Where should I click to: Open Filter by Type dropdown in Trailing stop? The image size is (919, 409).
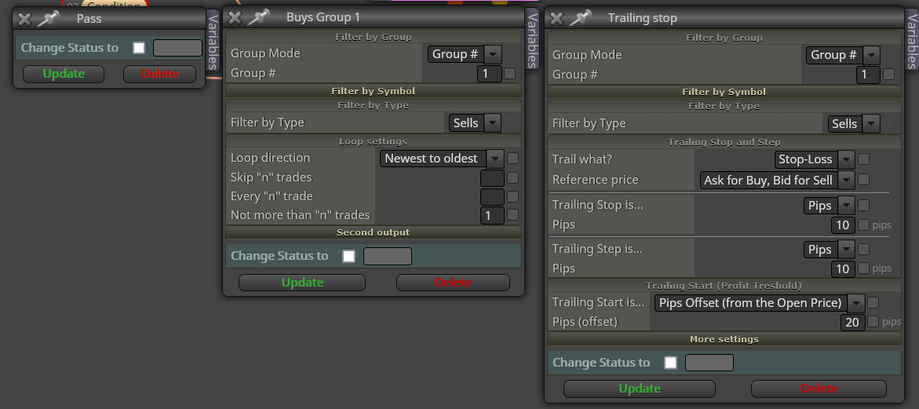click(854, 123)
